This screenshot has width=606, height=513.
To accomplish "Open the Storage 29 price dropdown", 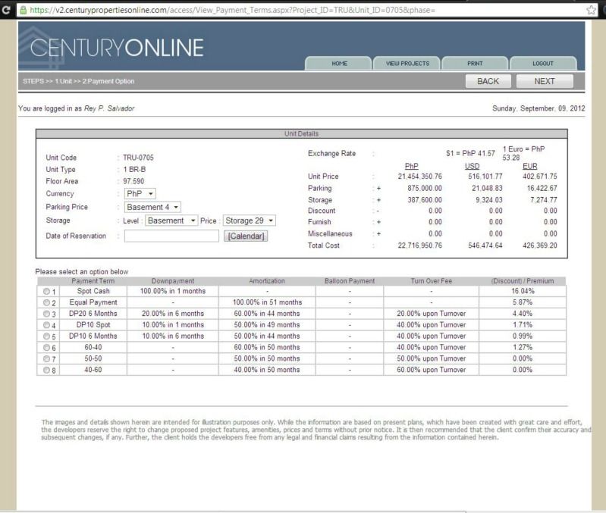I will point(250,221).
